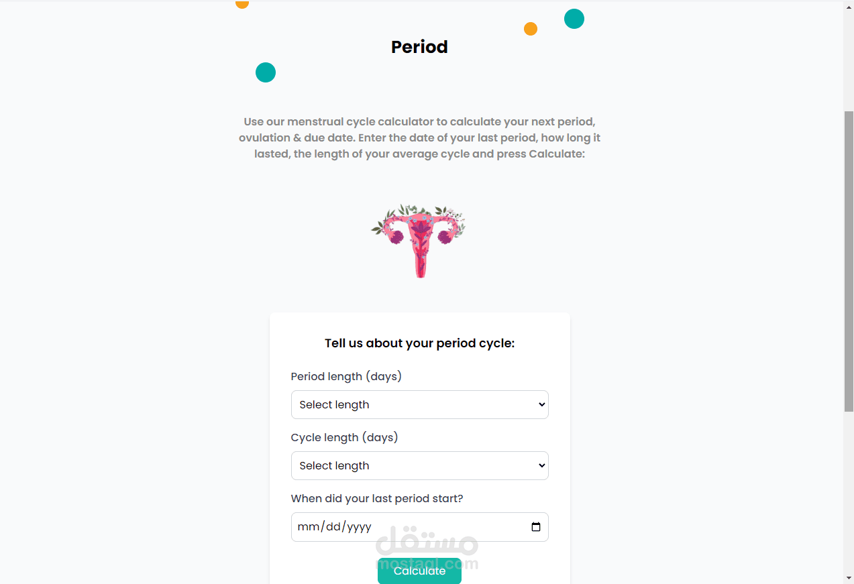Click the menstrual cycle calculator description text
Viewport: 854px width, 584px height.
tap(419, 138)
